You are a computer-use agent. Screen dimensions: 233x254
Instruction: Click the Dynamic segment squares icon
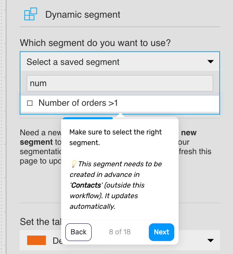coord(31,14)
